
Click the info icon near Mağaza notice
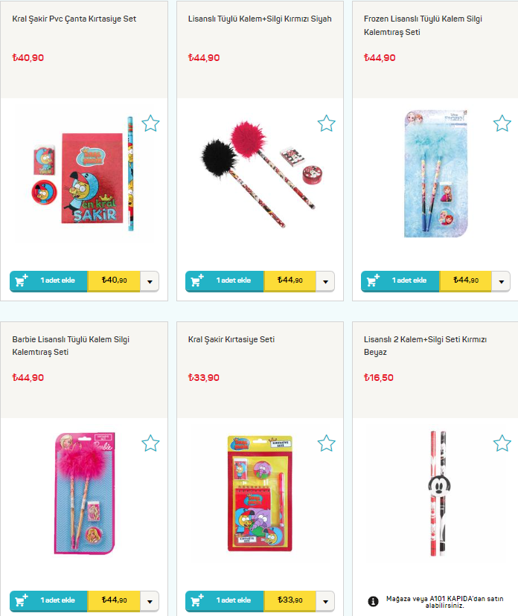[x=373, y=601]
